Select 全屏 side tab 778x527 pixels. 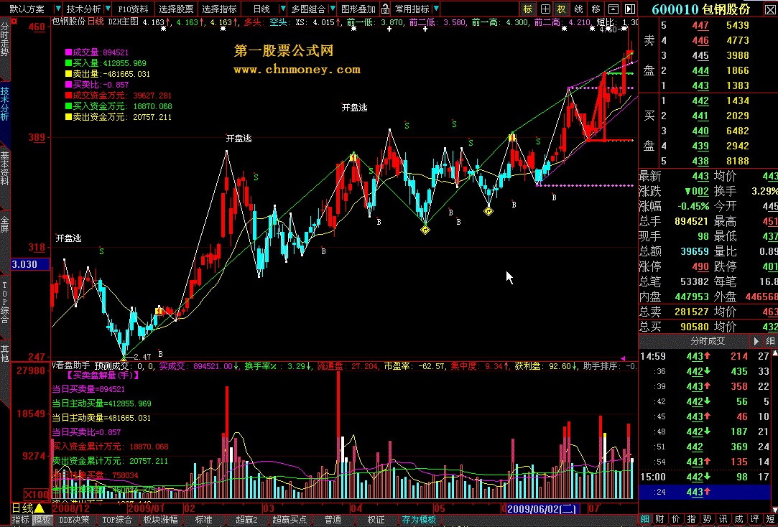pos(4,224)
